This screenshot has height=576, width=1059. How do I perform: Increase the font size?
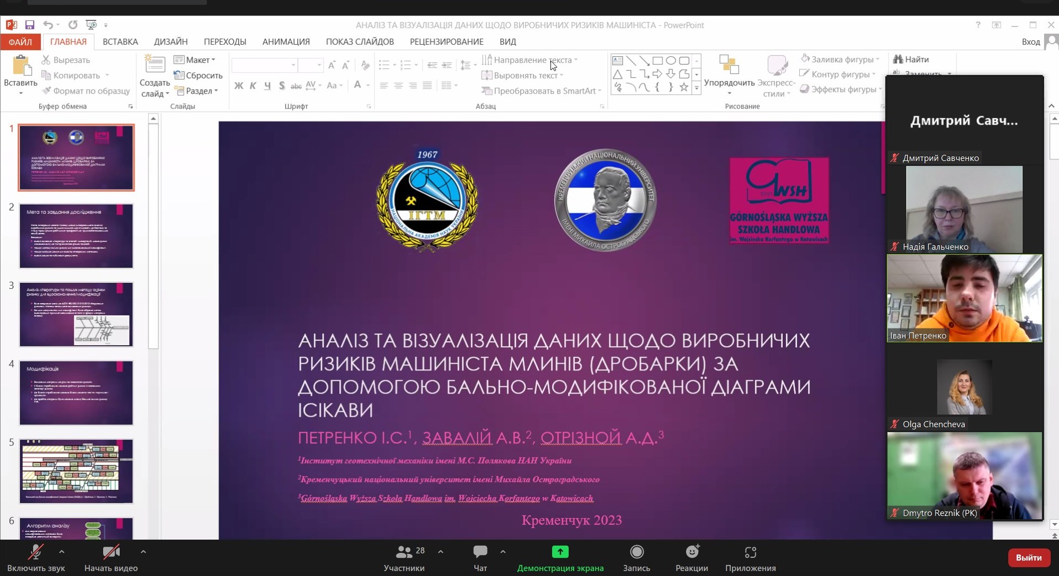point(331,65)
